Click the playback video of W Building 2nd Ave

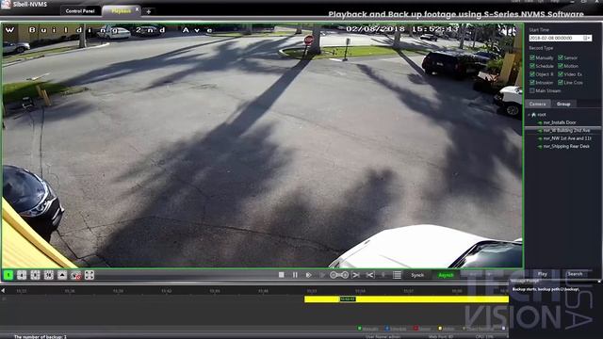(263, 145)
